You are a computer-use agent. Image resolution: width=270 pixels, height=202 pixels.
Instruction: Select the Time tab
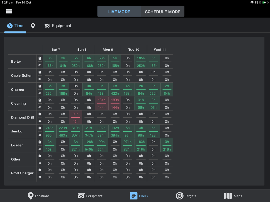pyautogui.click(x=15, y=26)
